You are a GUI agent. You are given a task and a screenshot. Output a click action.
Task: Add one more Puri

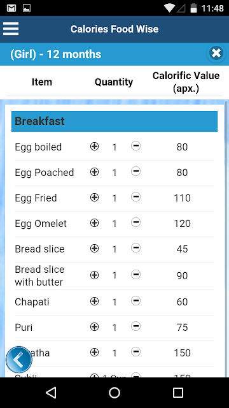94,327
